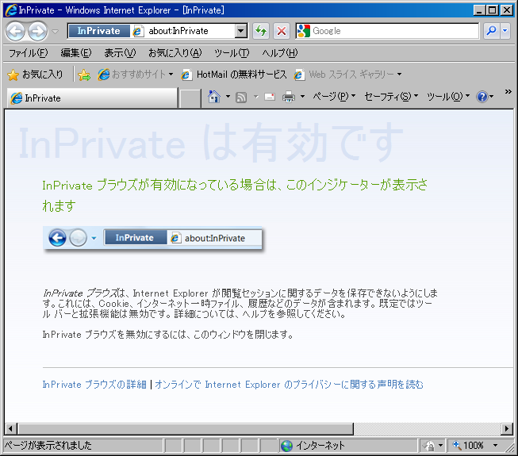Viewport: 518px width, 456px height.
Task: Click the Add to Favorites bar star icon
Action: [x=84, y=75]
